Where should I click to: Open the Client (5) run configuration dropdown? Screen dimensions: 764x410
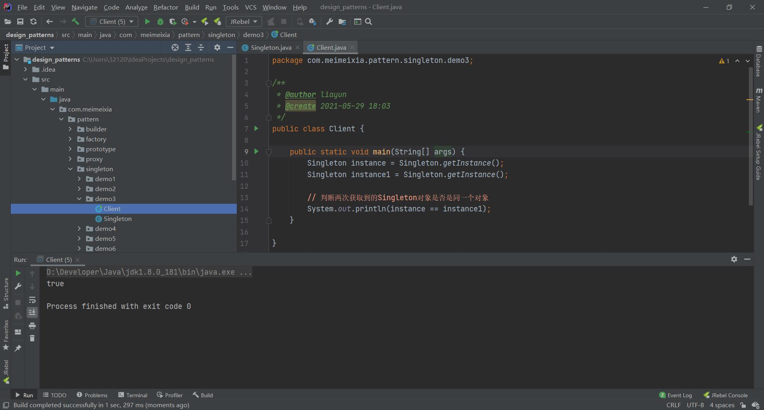point(112,21)
